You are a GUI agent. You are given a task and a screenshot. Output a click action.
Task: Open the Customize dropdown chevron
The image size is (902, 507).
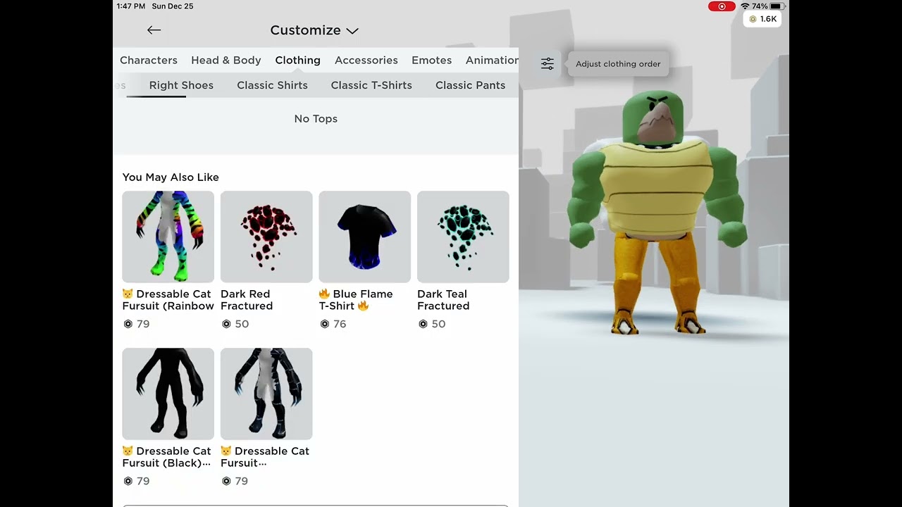click(x=352, y=30)
